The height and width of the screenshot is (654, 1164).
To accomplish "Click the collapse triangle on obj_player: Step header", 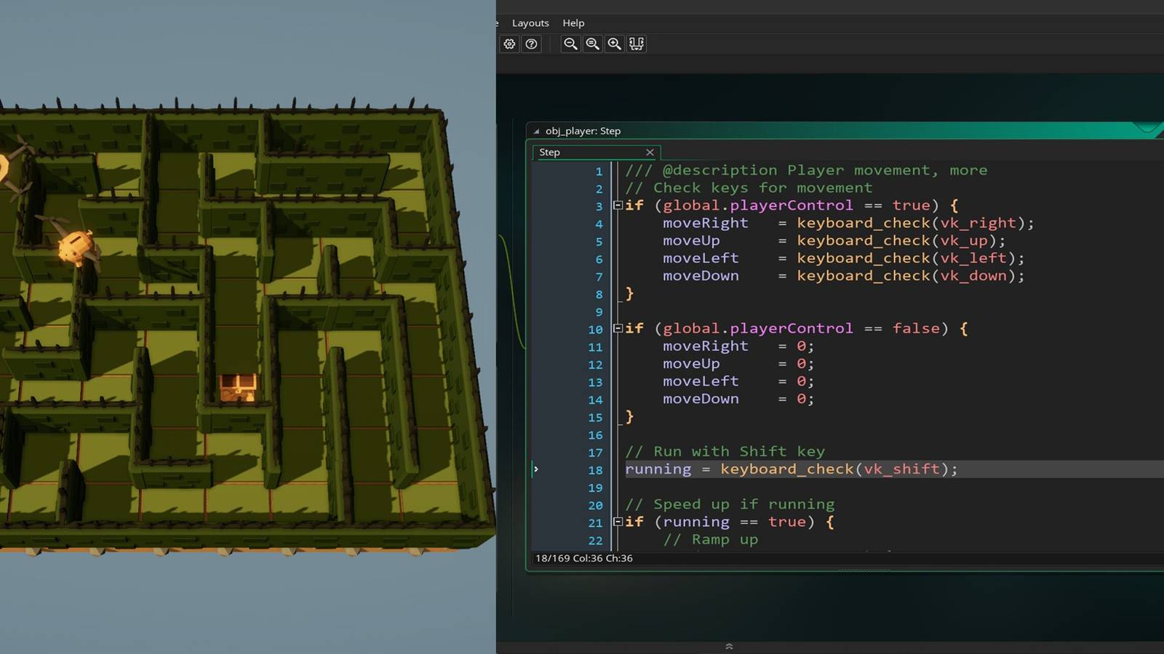I will tap(535, 131).
